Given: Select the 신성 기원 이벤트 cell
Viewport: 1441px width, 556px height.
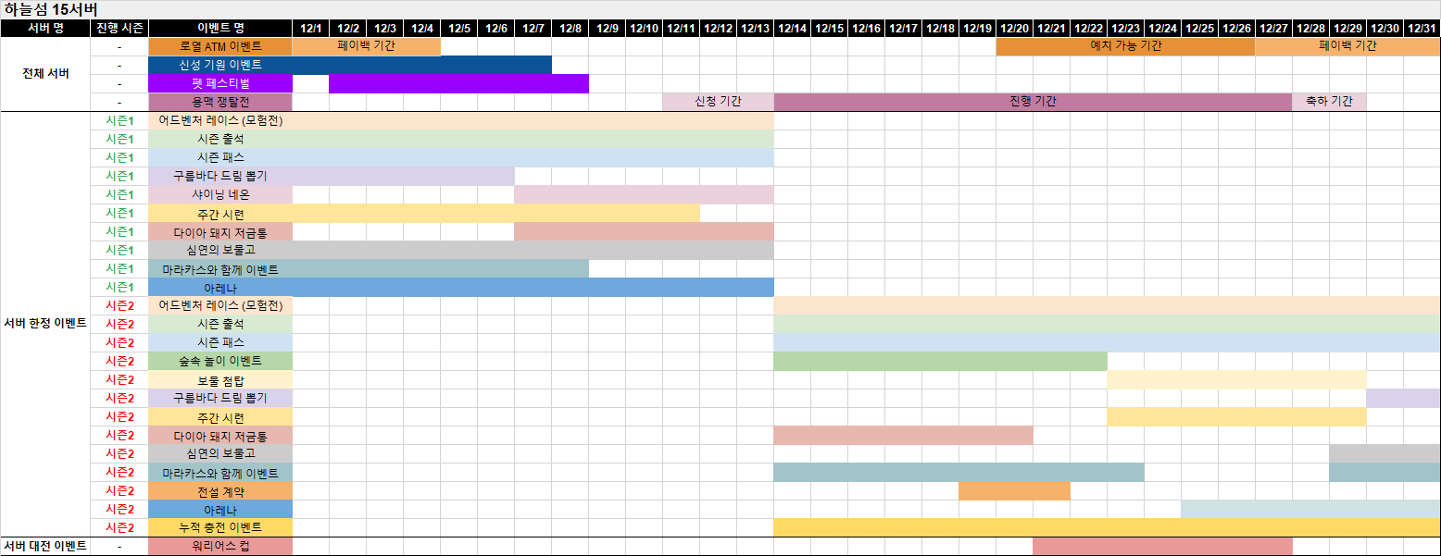Looking at the screenshot, I should (219, 65).
